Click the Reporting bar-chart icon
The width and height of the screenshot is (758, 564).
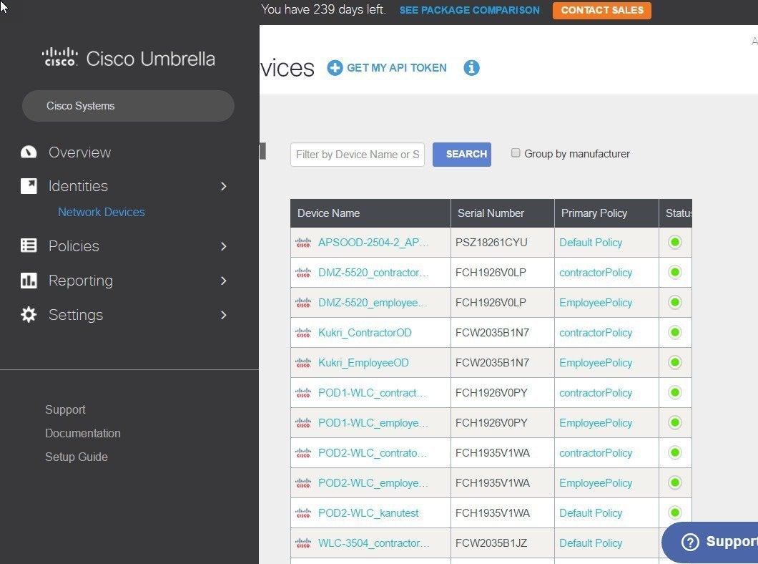[x=29, y=281]
